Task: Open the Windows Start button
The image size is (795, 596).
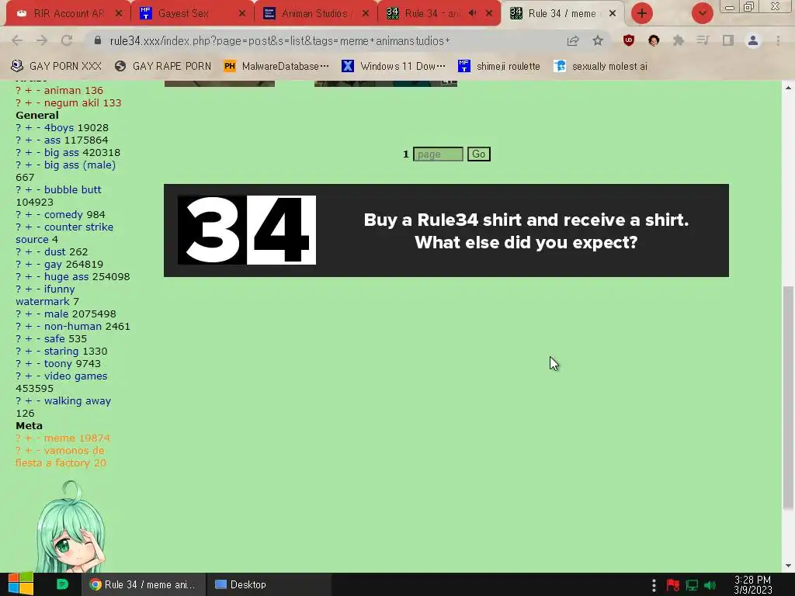Action: coord(20,584)
